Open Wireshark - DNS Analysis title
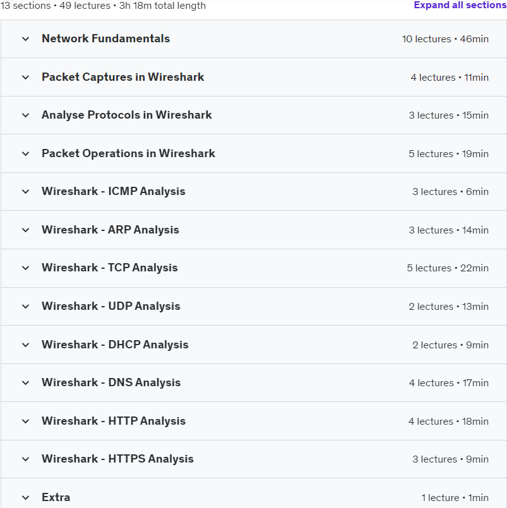Screen dimensions: 507x508 pos(111,382)
